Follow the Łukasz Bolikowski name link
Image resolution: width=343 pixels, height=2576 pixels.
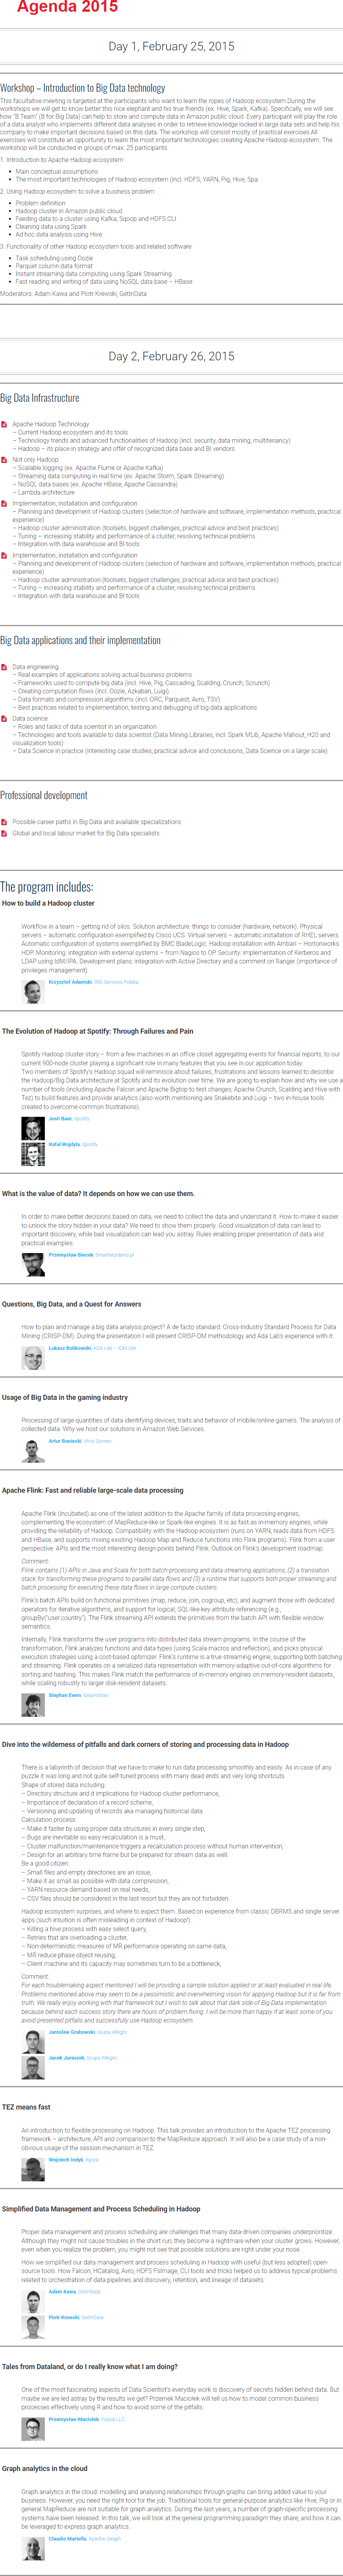point(70,1348)
